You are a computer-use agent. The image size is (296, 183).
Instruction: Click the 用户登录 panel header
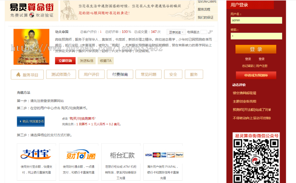pyautogui.click(x=250, y=5)
